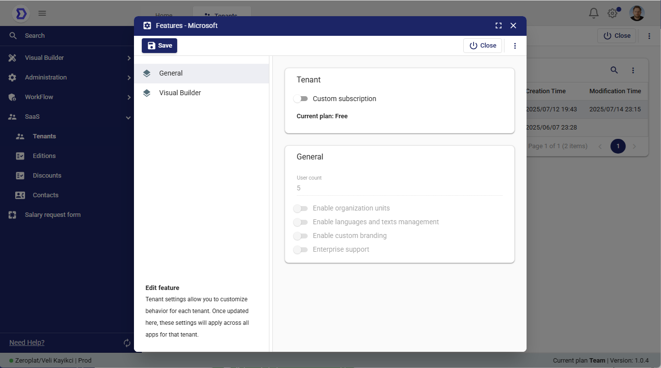Image resolution: width=661 pixels, height=368 pixels.
Task: Expand the Visual Builder sidebar menu
Action: (x=69, y=58)
